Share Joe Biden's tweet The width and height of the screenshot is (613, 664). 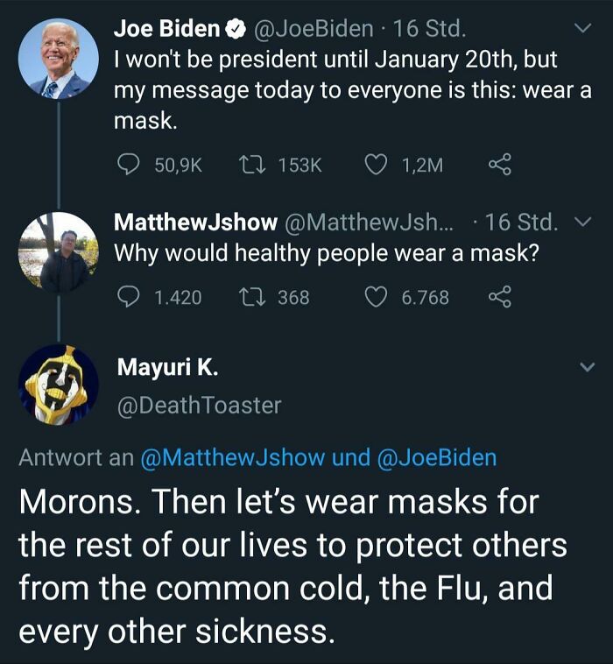[499, 165]
